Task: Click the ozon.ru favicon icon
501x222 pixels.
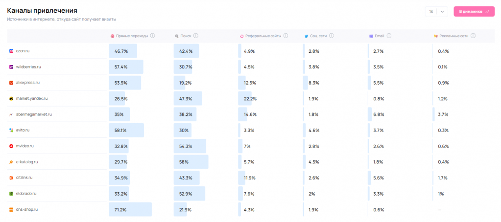Action: click(11, 51)
